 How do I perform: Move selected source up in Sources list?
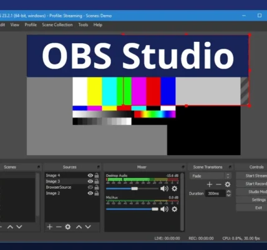(79, 227)
